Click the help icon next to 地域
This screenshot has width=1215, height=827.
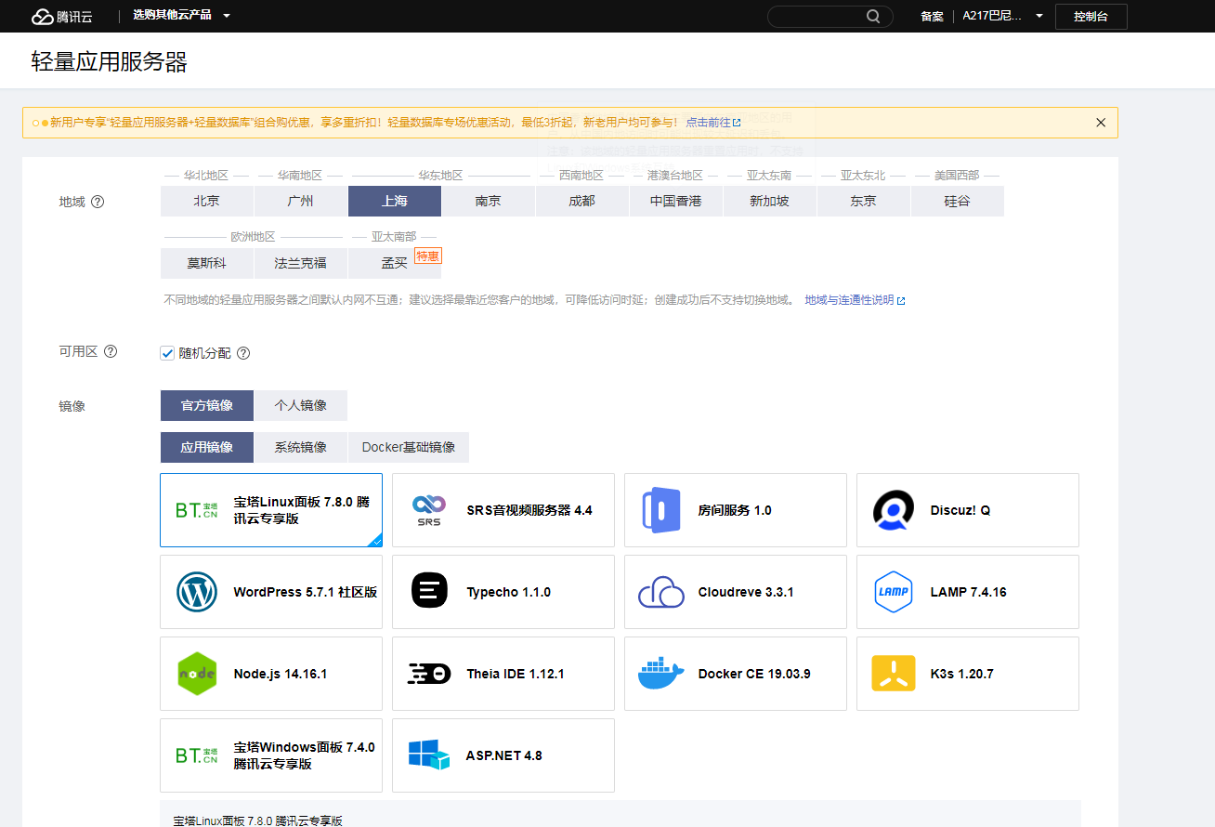coord(98,202)
